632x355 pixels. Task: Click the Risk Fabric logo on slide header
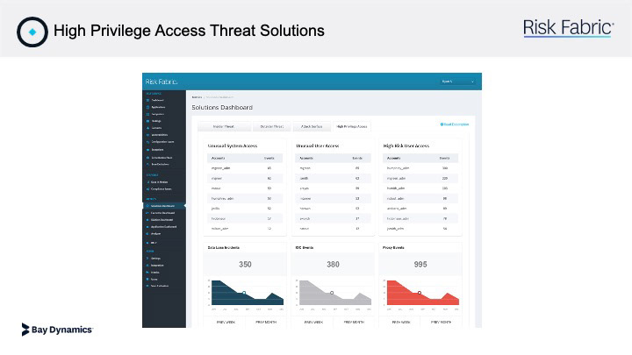click(568, 28)
